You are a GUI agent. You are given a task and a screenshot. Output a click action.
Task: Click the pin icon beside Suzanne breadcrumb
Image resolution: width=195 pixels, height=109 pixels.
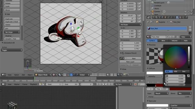click(x=148, y=22)
